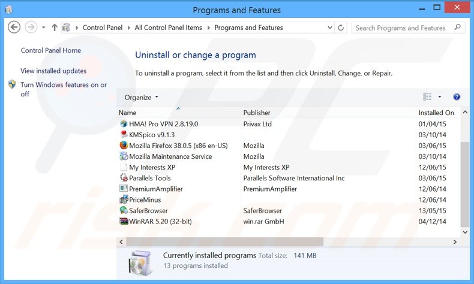Focus the Search Programs and Features field

[408, 28]
